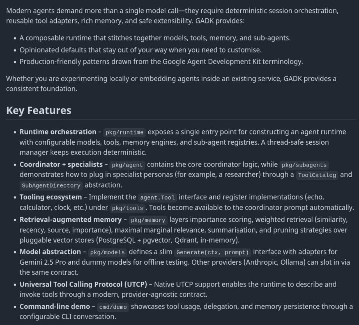This screenshot has width=359, height=325.
Task: Click the pkg/agent code label
Action: point(127,165)
